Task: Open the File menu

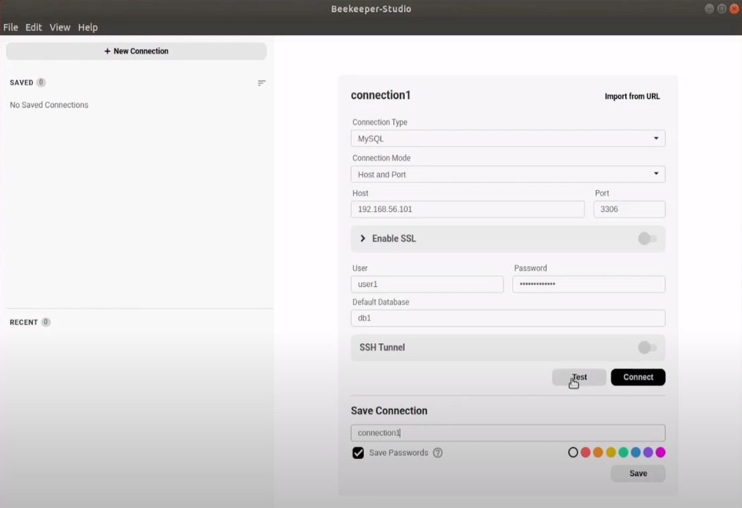Action: 11,28
